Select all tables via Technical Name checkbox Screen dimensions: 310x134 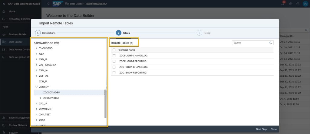(x=114, y=50)
